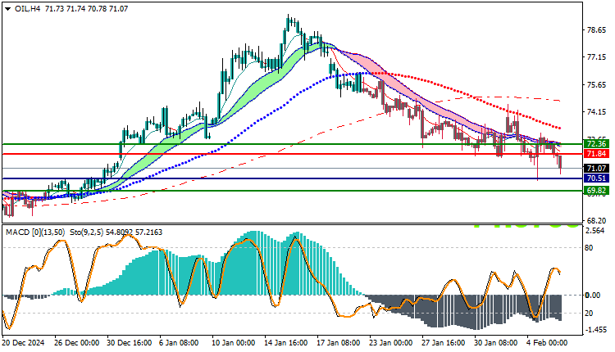The height and width of the screenshot is (352, 615).
Task: Select the 4 Feb 00:00 time axis label
Action: [x=547, y=343]
